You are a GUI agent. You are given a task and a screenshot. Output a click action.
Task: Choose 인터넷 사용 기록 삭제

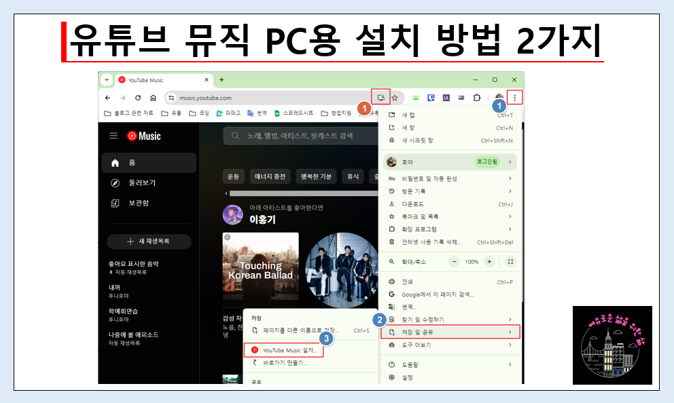450,242
